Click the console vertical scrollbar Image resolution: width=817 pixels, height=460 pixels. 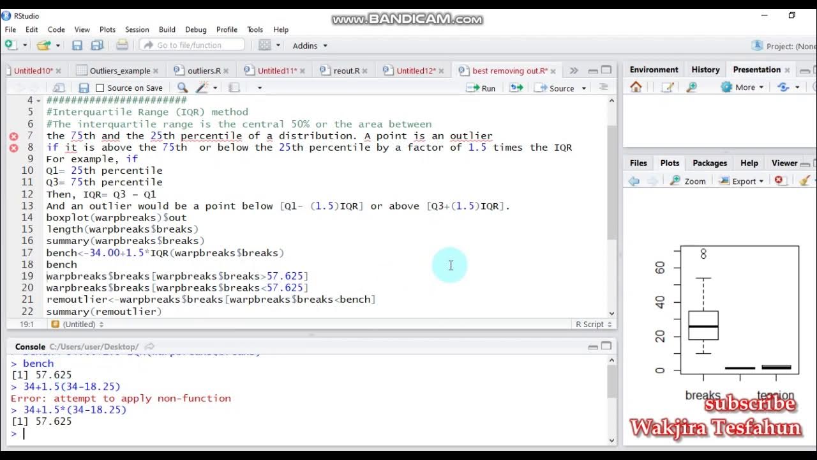pyautogui.click(x=611, y=383)
